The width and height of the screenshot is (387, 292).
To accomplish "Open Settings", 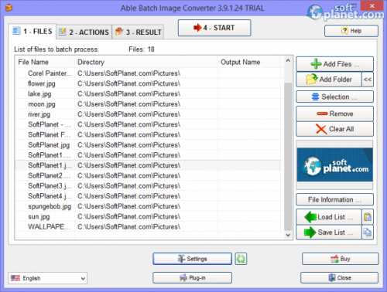I will click(193, 259).
